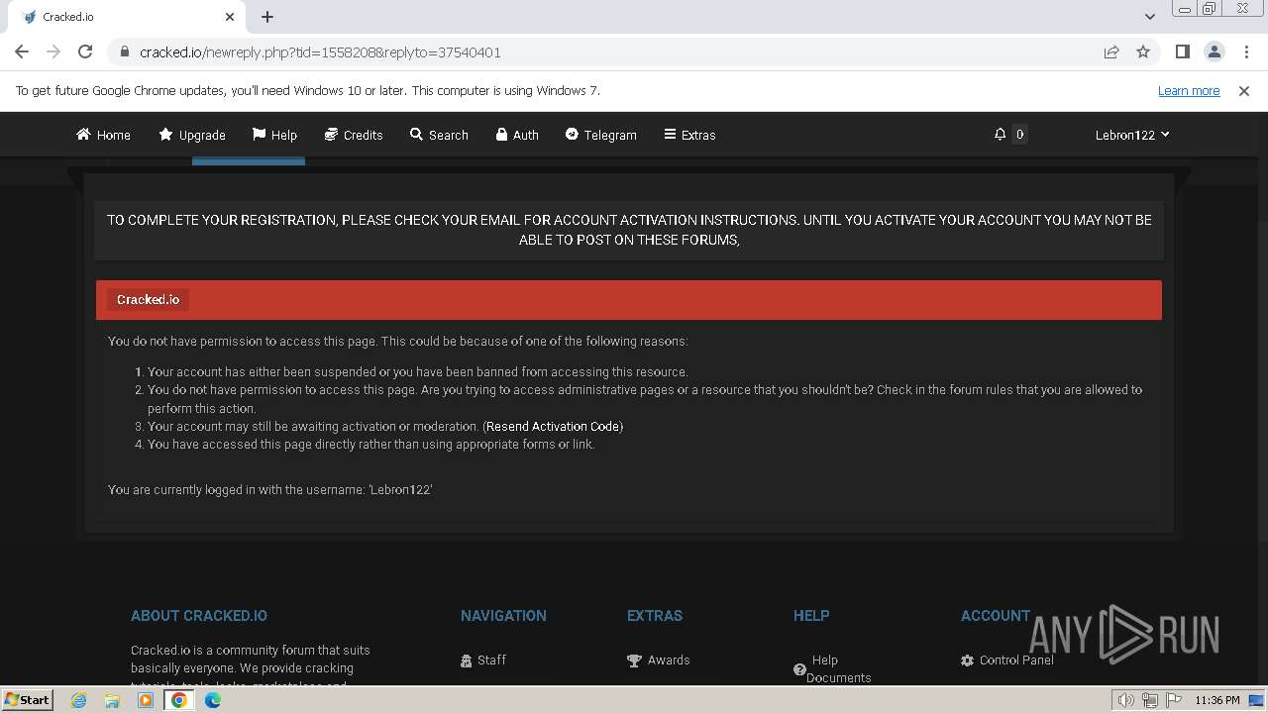Viewport: 1268px width, 713px height.
Task: Click the ABOUT CRACKED.IO footer heading
Action: pos(199,615)
